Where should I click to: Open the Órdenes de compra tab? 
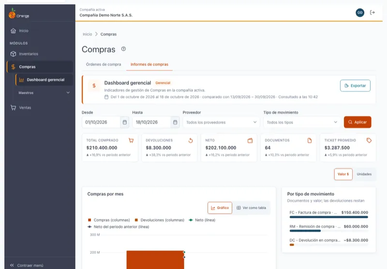(x=104, y=64)
